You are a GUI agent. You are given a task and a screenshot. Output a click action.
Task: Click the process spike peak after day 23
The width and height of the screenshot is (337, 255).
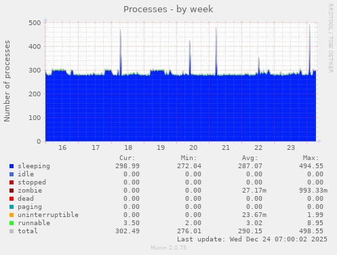(309, 25)
